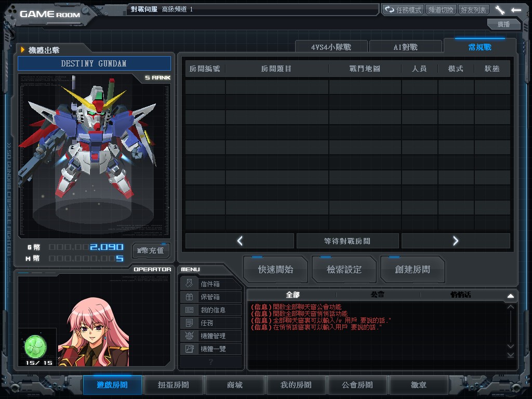Go to next room list page

[456, 241]
